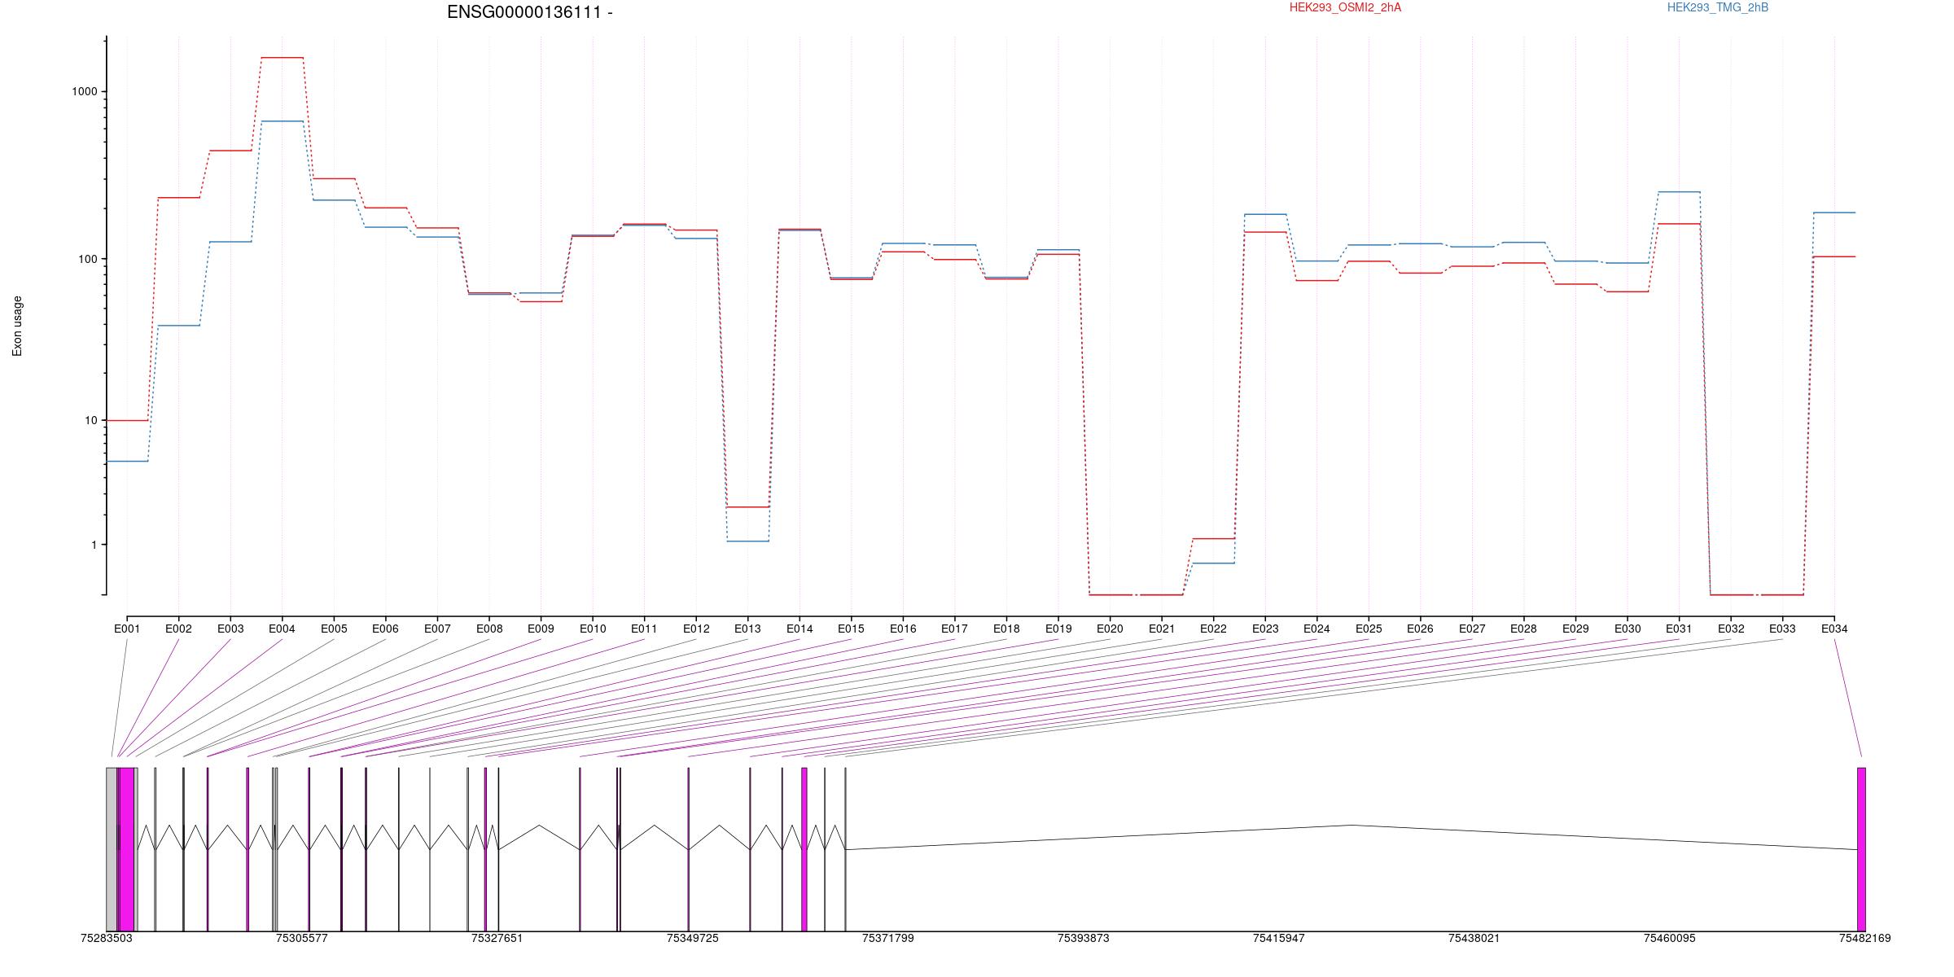
Task: Click exon label E011
Action: pyautogui.click(x=644, y=629)
